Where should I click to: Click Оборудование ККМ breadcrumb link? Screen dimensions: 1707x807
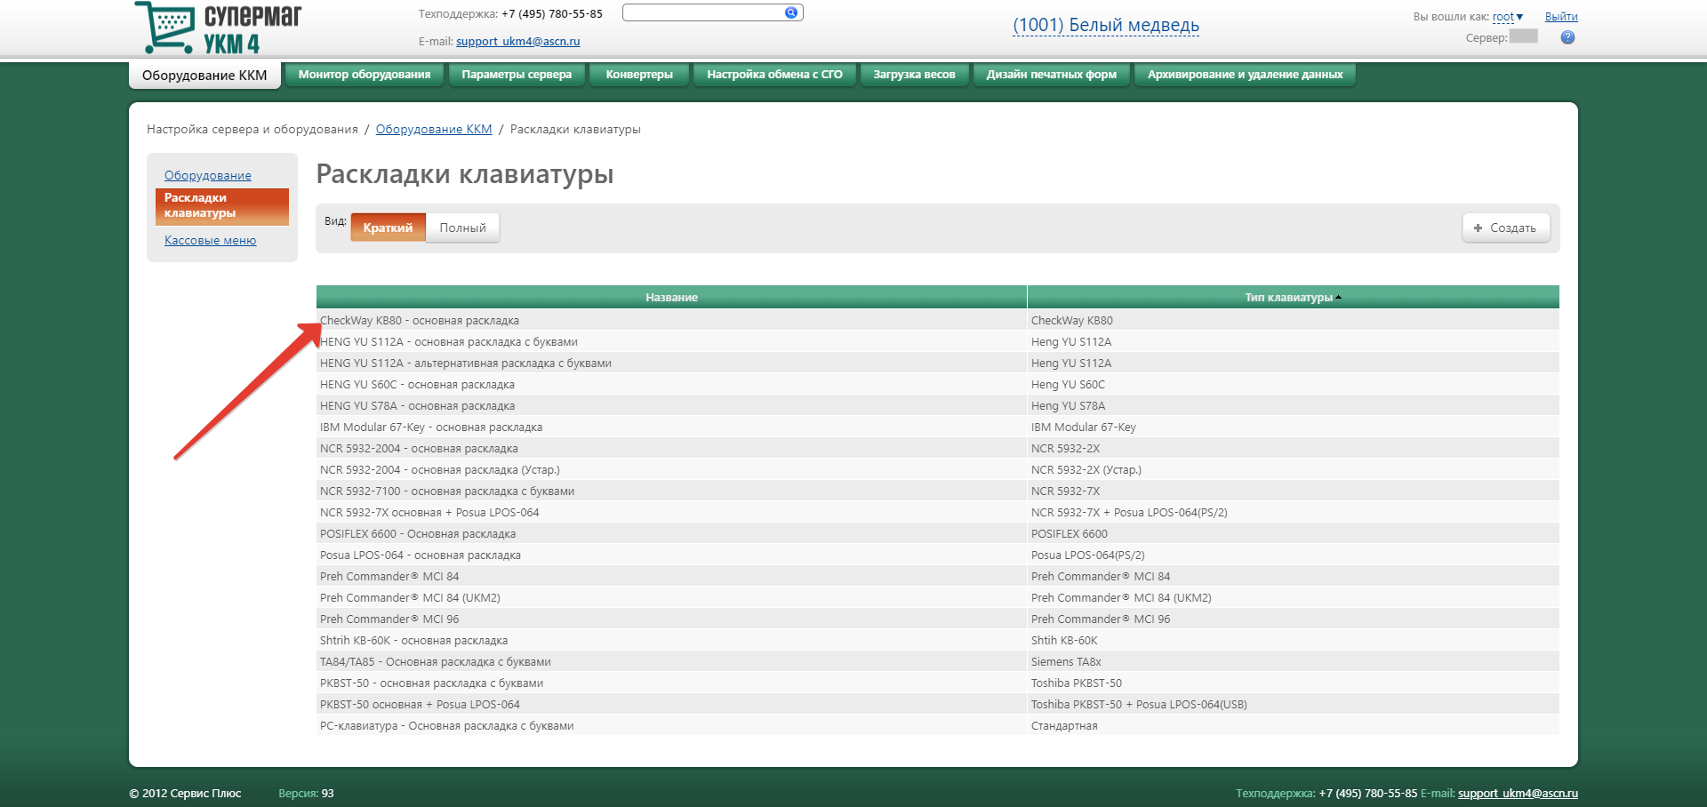(434, 129)
